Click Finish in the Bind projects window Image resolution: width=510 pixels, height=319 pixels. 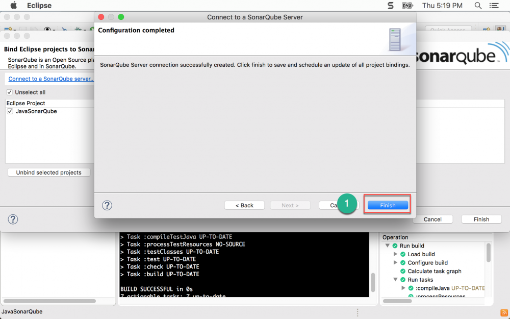pos(481,219)
